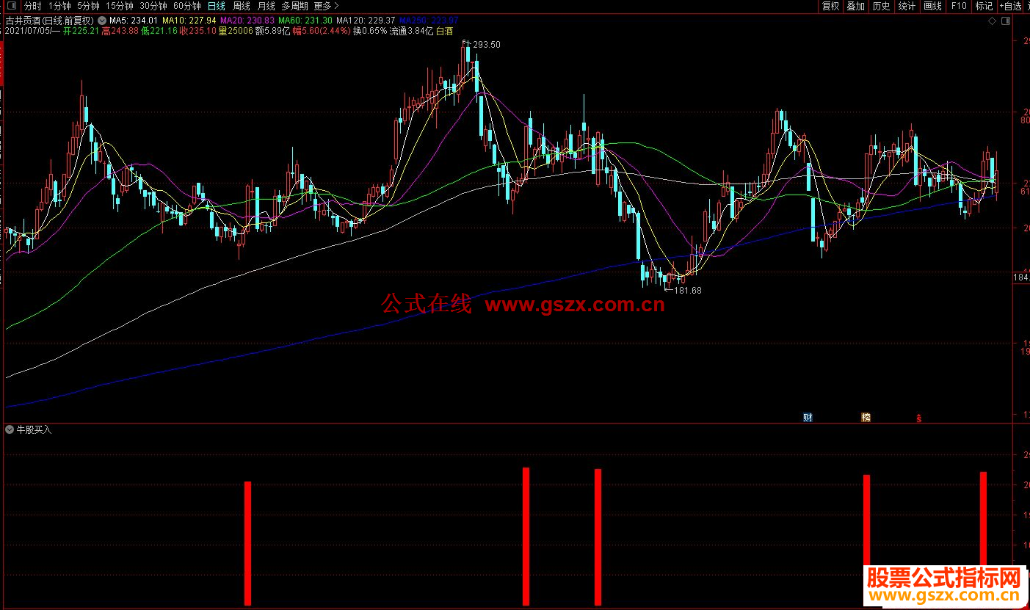Click the second red buy signal bar
Viewport: 1030px width, 610px height.
(x=526, y=537)
